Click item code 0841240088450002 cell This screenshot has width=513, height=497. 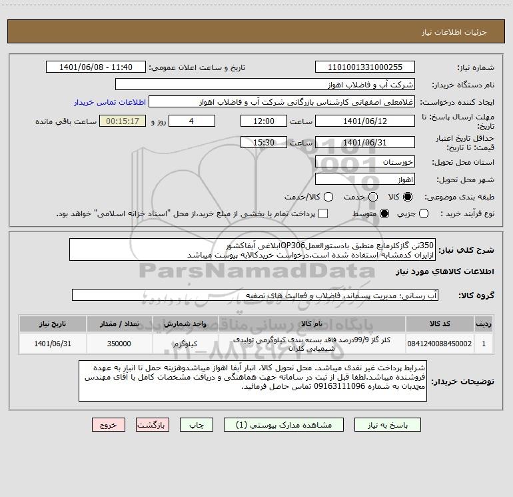pos(440,344)
